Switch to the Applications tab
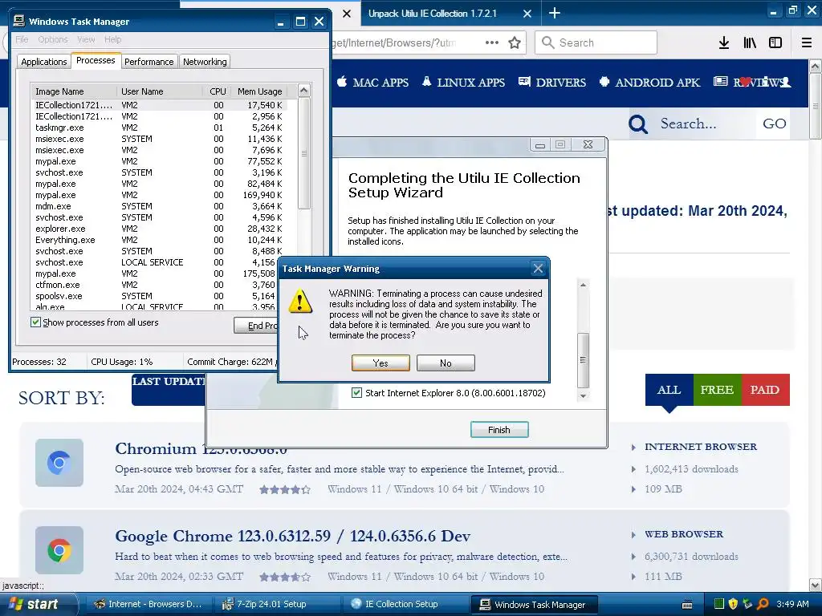The width and height of the screenshot is (822, 616). point(44,62)
